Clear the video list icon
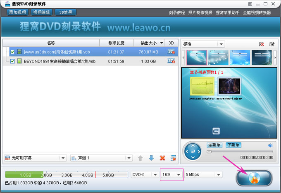Screen dimensions: 281x193 (173, 158)
